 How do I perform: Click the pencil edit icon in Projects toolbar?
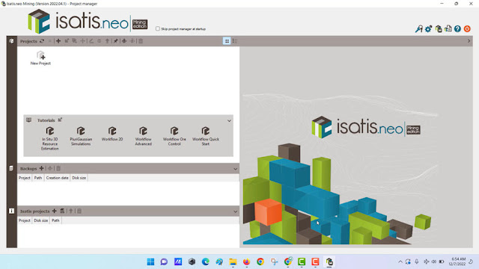[x=91, y=41]
